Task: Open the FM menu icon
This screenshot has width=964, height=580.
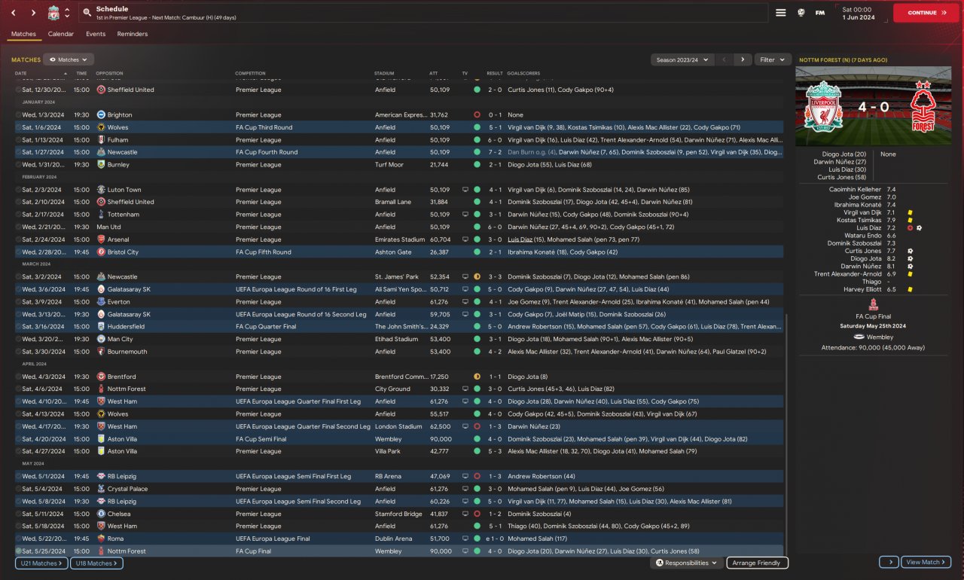Action: pyautogui.click(x=820, y=13)
